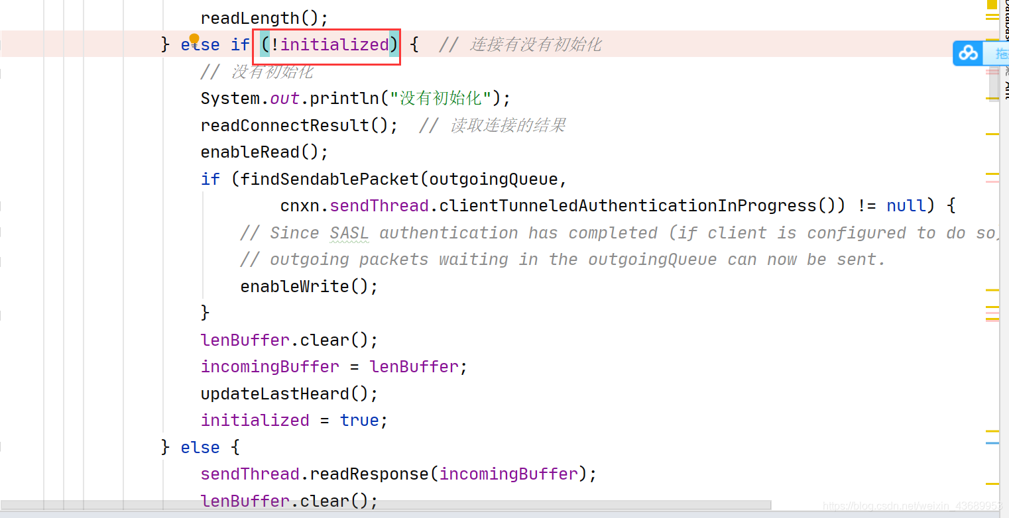The image size is (1009, 518).
Task: Click the orange intention bulb icon
Action: [x=194, y=39]
